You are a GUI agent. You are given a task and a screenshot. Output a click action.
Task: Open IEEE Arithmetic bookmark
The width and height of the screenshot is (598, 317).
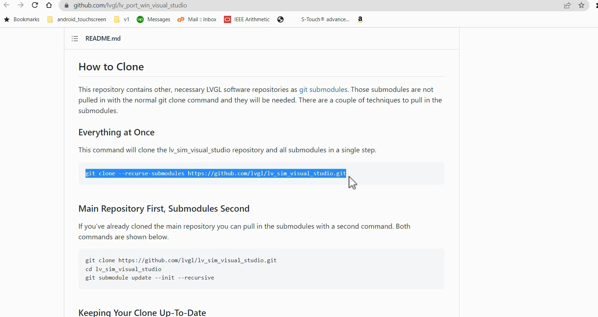(x=247, y=19)
